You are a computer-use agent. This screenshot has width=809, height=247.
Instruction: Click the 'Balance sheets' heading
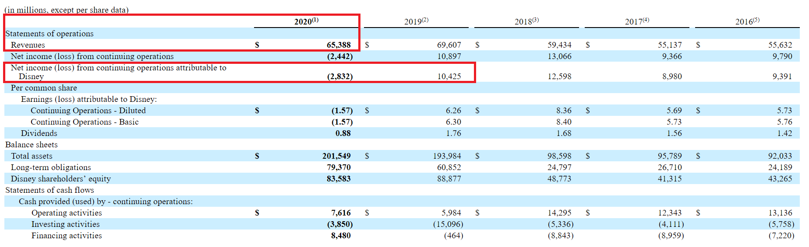32,145
